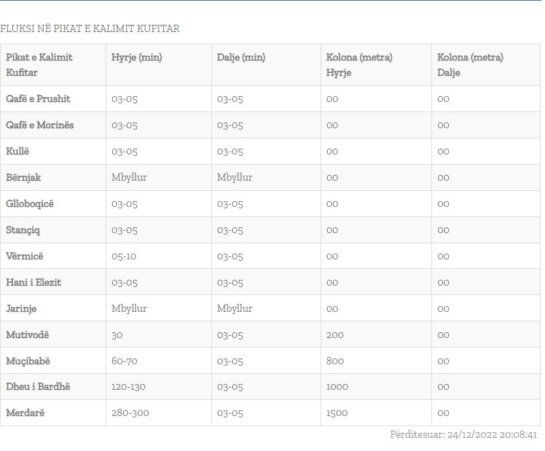Select the Jarinje crossing name
Image resolution: width=545 pixels, height=451 pixels.
[22, 308]
